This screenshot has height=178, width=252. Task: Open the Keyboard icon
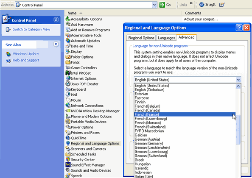click(68, 89)
